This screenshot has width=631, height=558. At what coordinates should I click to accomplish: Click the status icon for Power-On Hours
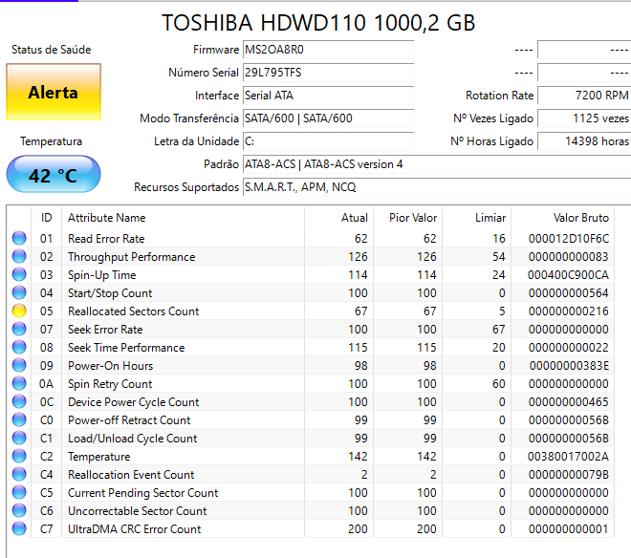tap(19, 365)
